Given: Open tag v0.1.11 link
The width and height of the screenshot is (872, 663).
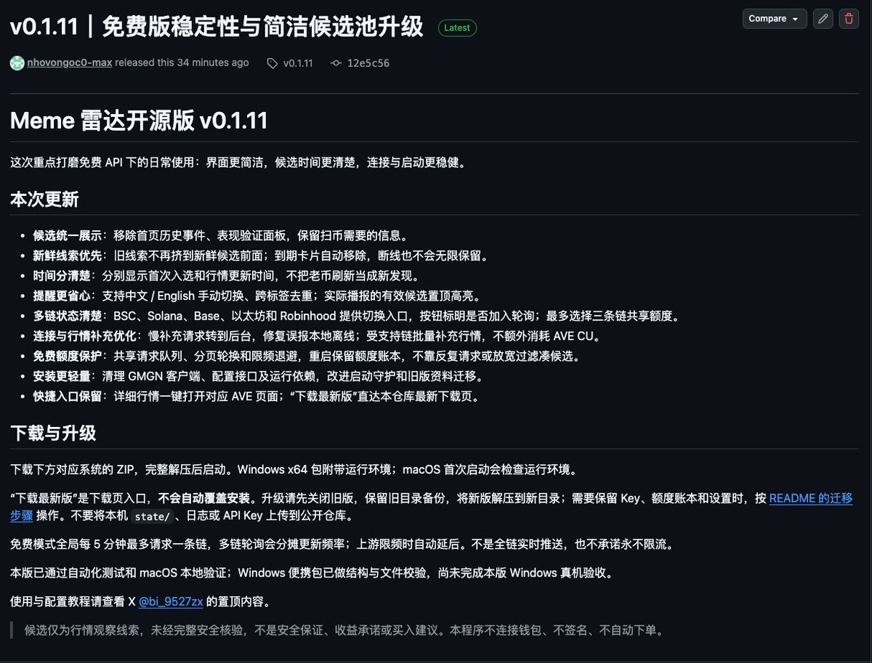Looking at the screenshot, I should (298, 63).
